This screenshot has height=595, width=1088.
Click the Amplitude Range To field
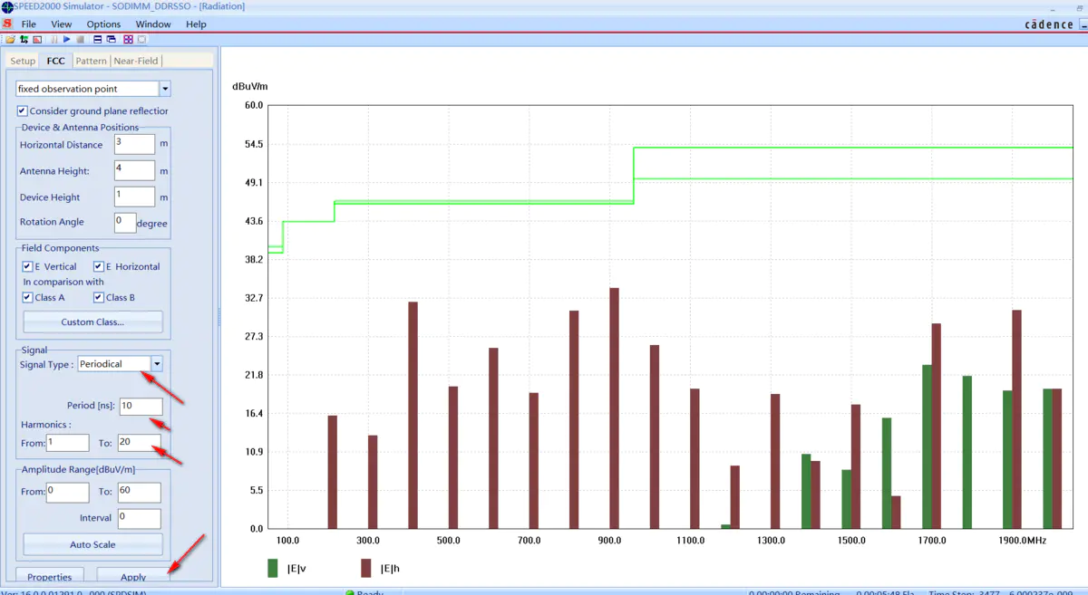pyautogui.click(x=139, y=492)
